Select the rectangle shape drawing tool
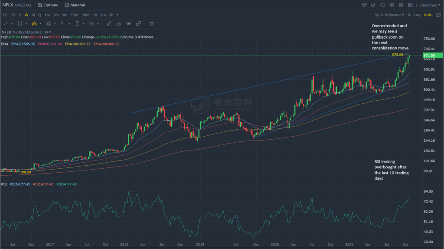This screenshot has height=249, width=444. 20,23
